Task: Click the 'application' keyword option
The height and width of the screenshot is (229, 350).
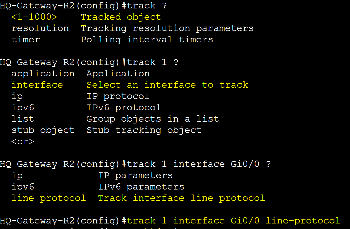Action: pos(43,74)
